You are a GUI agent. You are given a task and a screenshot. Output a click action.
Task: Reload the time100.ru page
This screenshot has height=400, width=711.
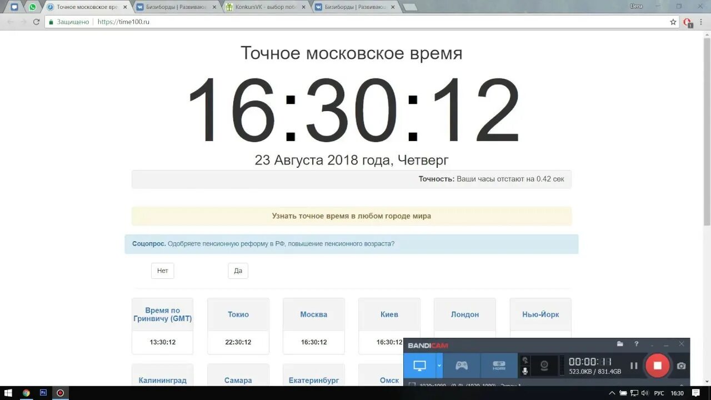click(x=37, y=22)
